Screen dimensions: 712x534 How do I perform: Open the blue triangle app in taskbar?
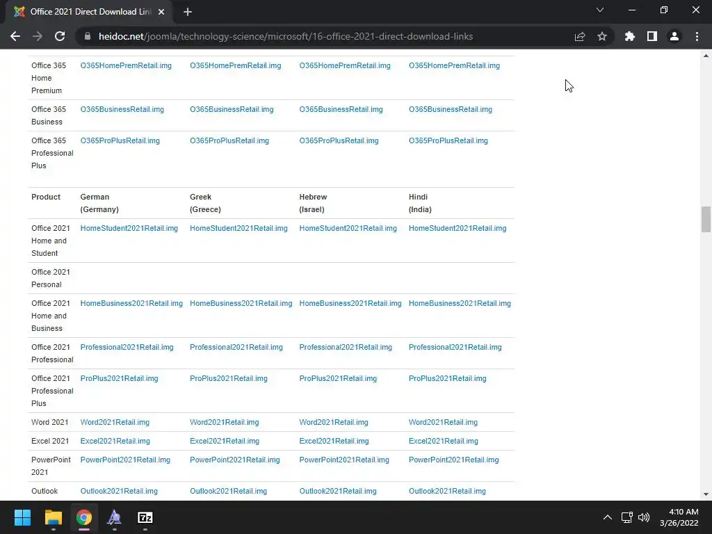[x=115, y=517]
